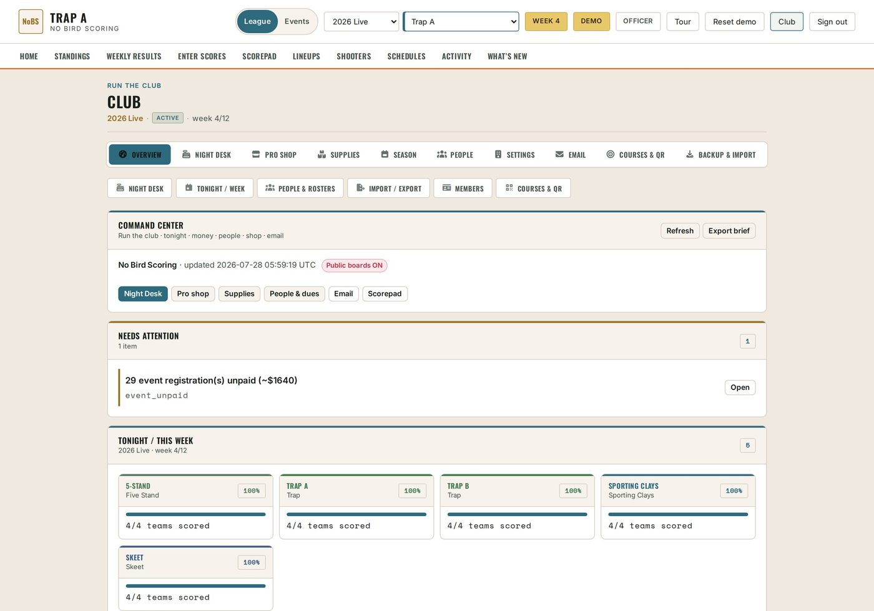
Task: Click the Export brief button
Action: [x=729, y=231]
